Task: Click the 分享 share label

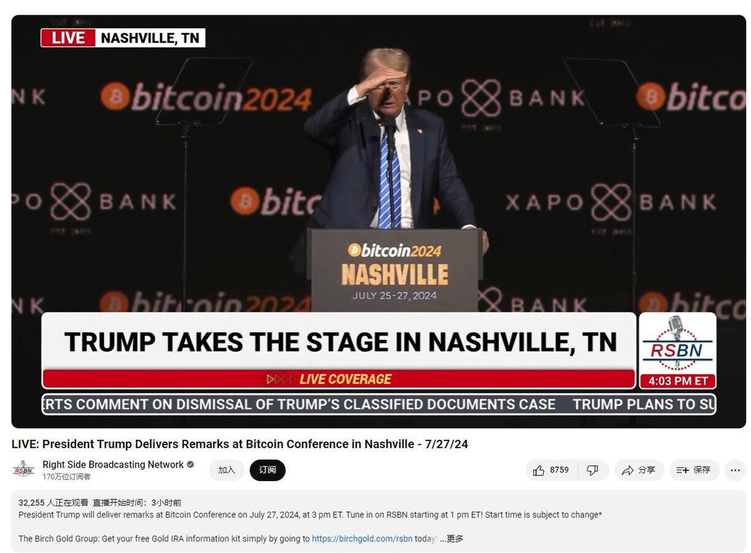Action: pyautogui.click(x=647, y=470)
